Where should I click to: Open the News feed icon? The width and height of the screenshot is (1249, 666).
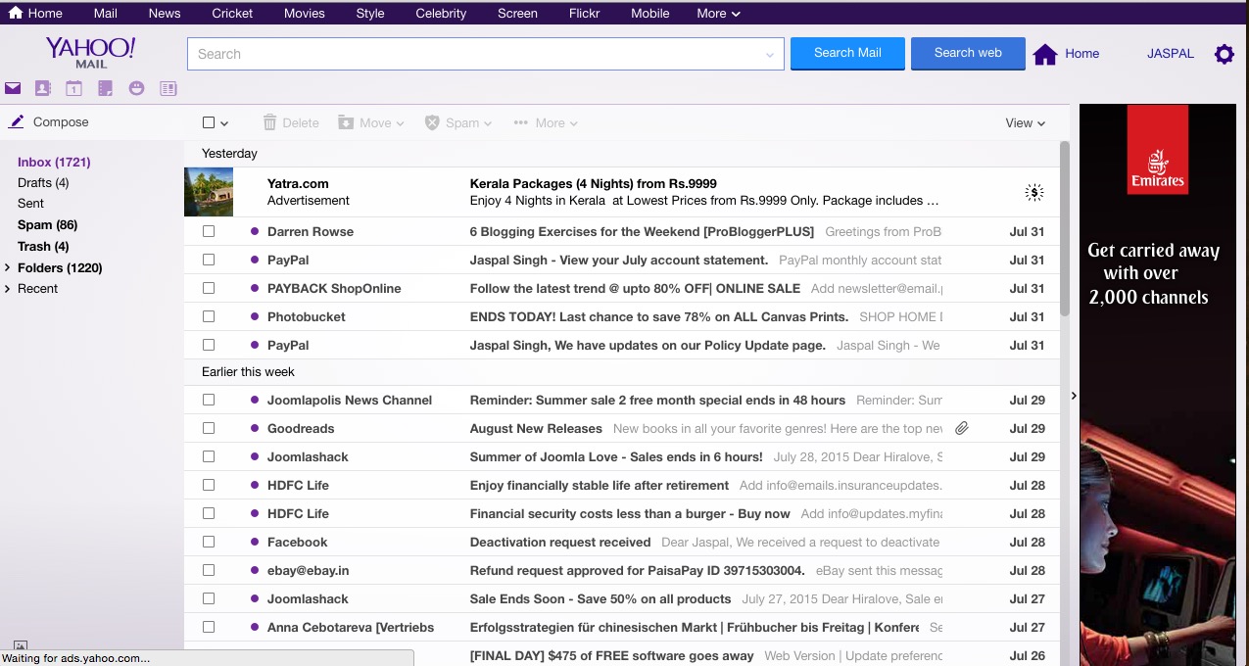pos(168,88)
